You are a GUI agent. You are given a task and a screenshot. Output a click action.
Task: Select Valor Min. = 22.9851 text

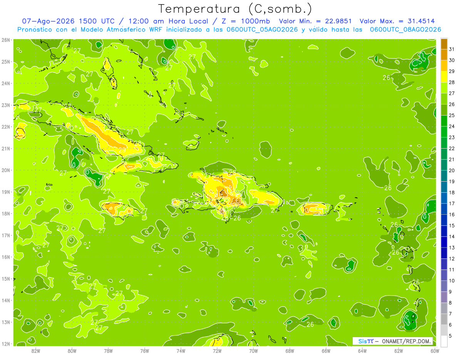point(315,21)
